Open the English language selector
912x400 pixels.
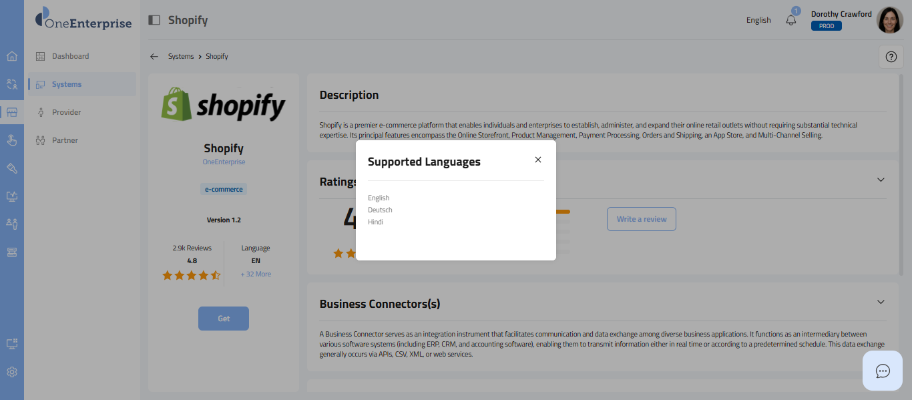tap(758, 20)
